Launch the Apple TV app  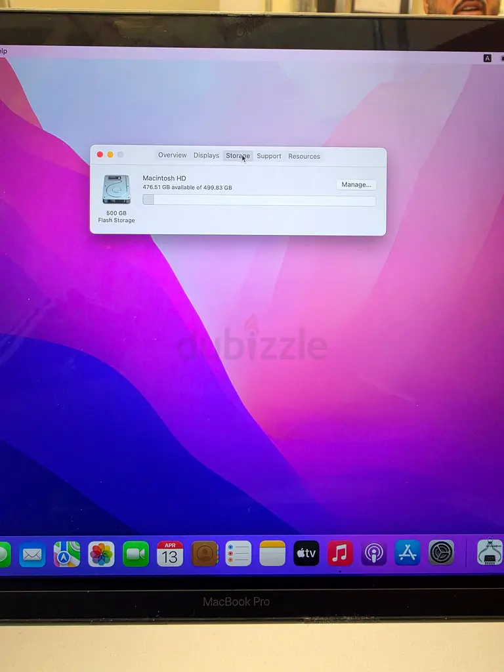click(x=306, y=553)
